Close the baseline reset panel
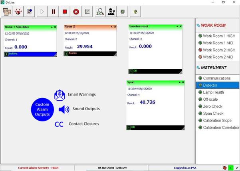240x171 pixels. pyautogui.click(x=180, y=27)
